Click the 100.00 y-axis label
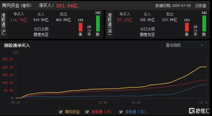This screenshot has height=116, width=212. [x=7, y=83]
